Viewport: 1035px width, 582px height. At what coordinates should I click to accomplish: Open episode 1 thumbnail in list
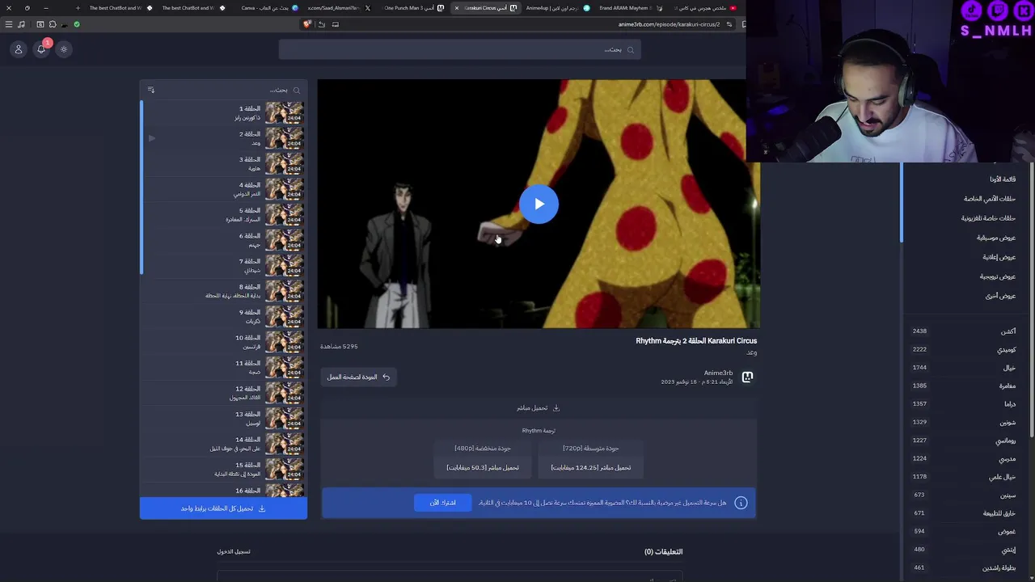pyautogui.click(x=284, y=112)
